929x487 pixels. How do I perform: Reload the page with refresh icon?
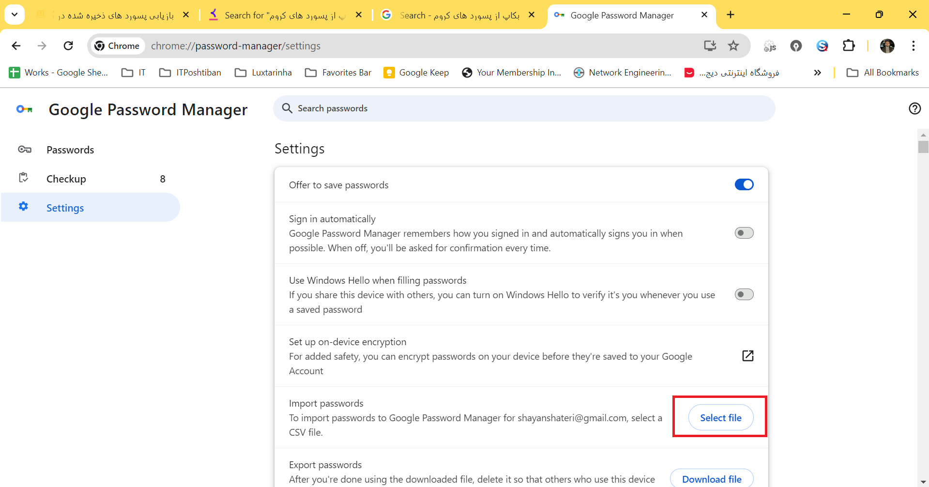point(68,46)
